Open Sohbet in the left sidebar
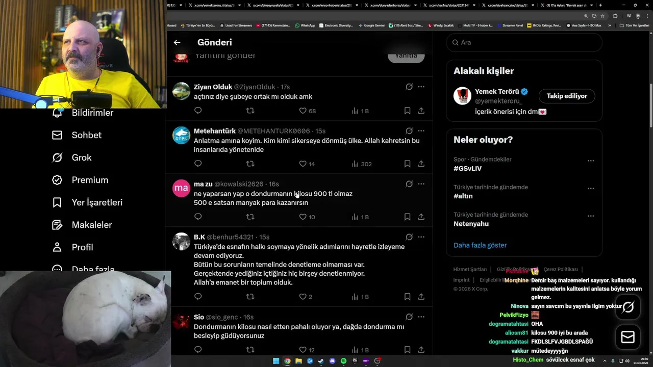The height and width of the screenshot is (367, 653). [x=77, y=135]
